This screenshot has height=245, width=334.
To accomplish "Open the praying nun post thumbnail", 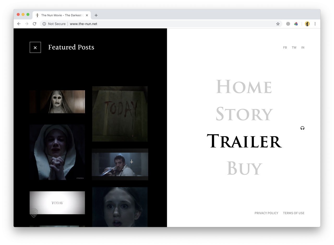I will pos(57,152).
